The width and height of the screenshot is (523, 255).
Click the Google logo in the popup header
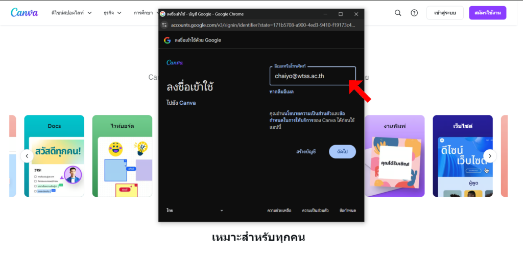167,40
